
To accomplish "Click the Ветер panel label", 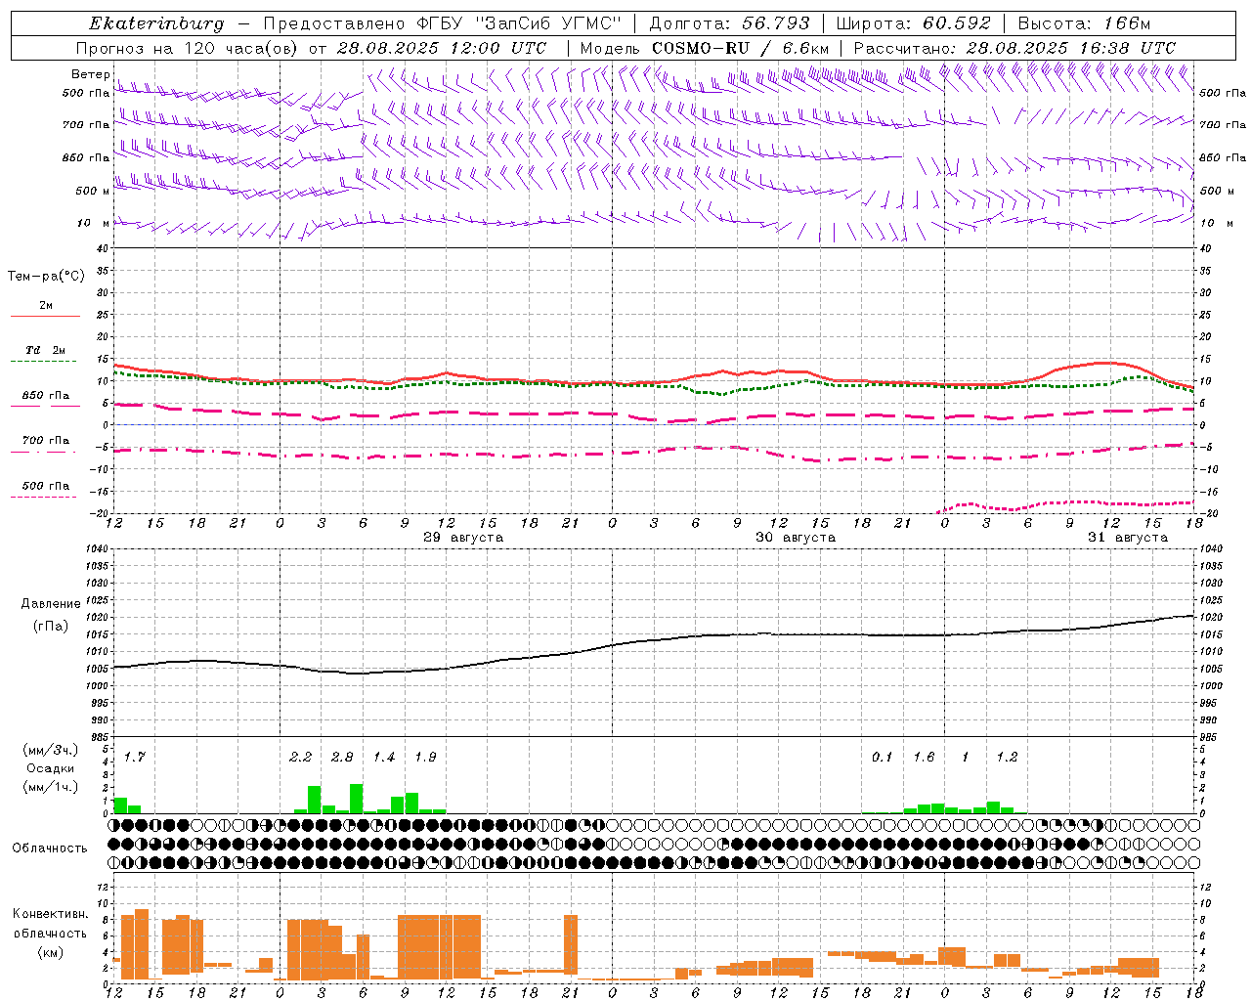I will [91, 74].
